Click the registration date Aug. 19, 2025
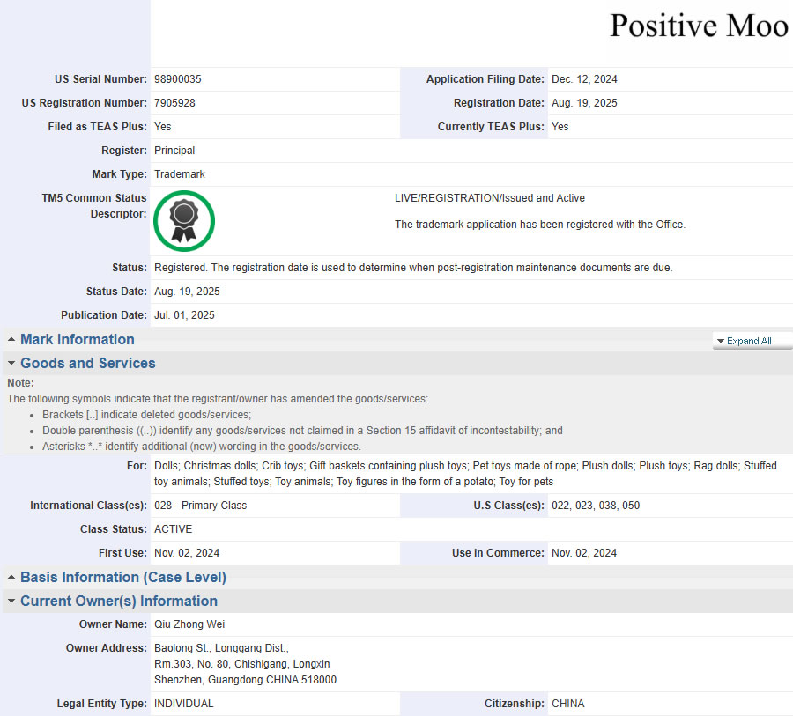Viewport: 793px width, 716px height. (x=584, y=103)
